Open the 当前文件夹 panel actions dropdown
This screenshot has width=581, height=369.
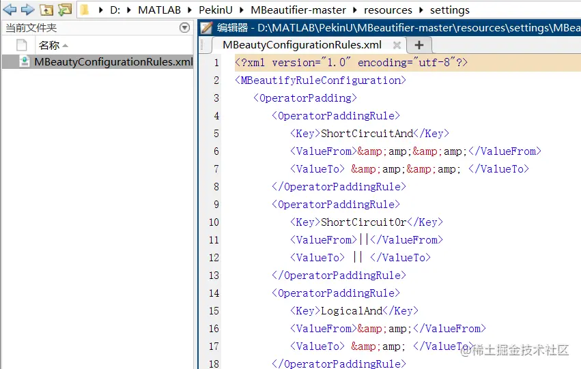(x=184, y=28)
